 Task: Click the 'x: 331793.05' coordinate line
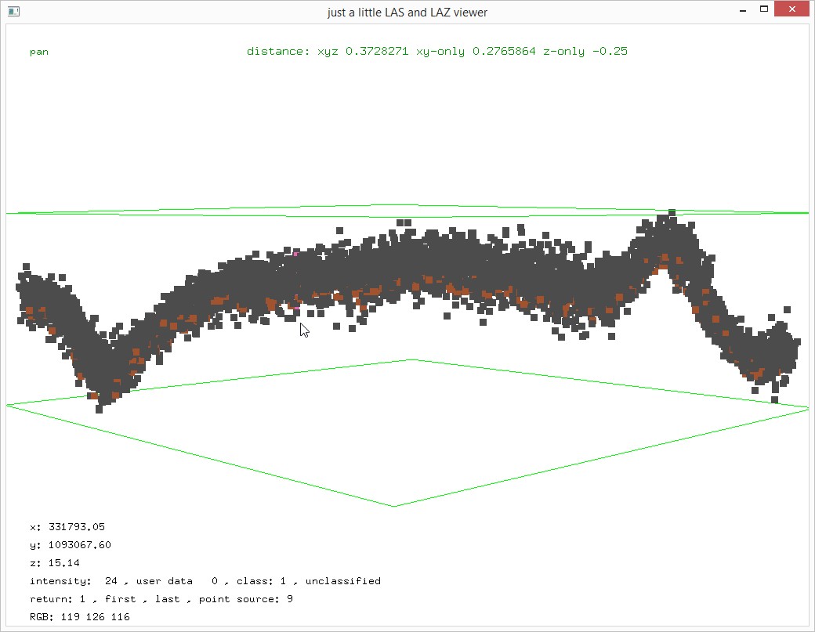[x=67, y=526]
